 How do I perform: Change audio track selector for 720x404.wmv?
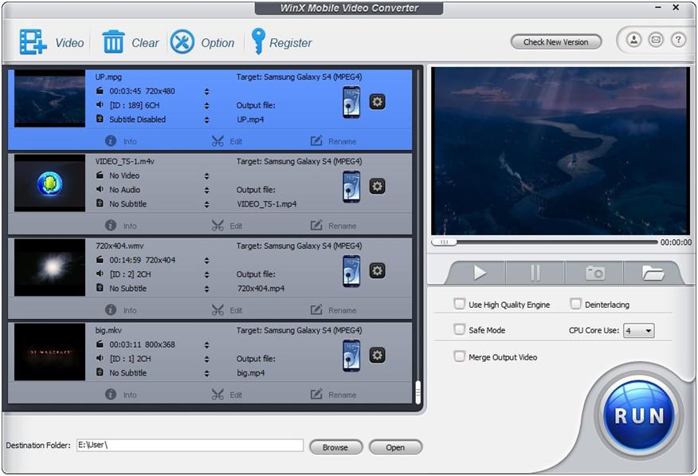pyautogui.click(x=206, y=275)
